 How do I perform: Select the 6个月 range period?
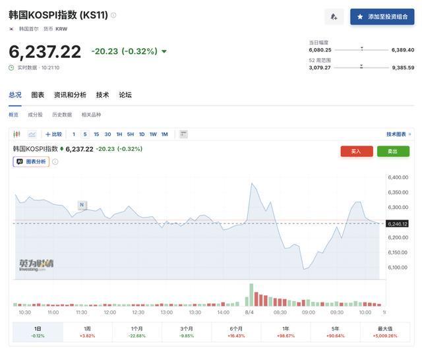[x=236, y=332]
